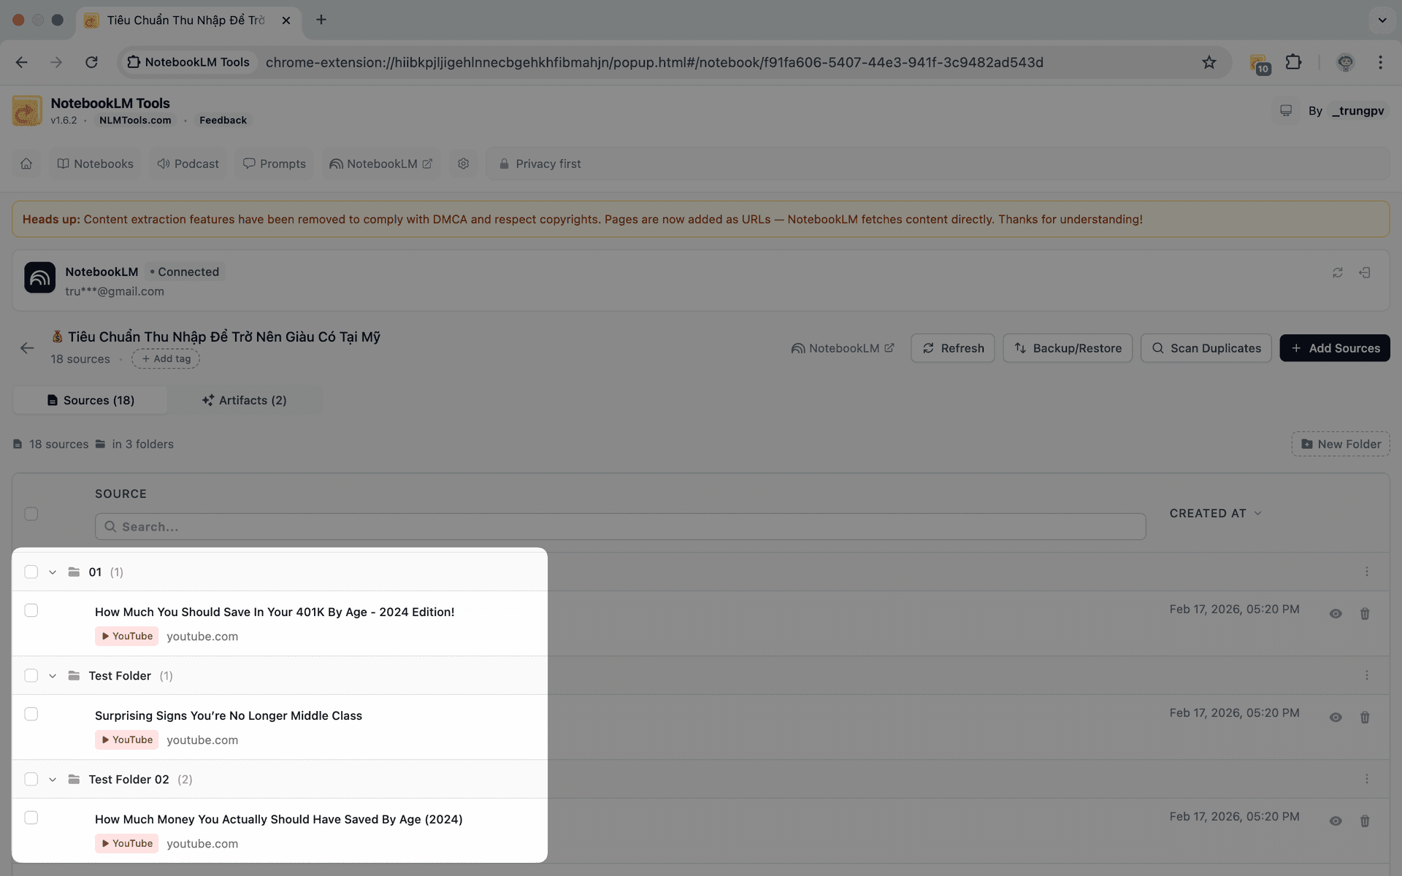Click the sync icon in NotebookLM connection card
Viewport: 1402px width, 876px height.
click(1337, 272)
